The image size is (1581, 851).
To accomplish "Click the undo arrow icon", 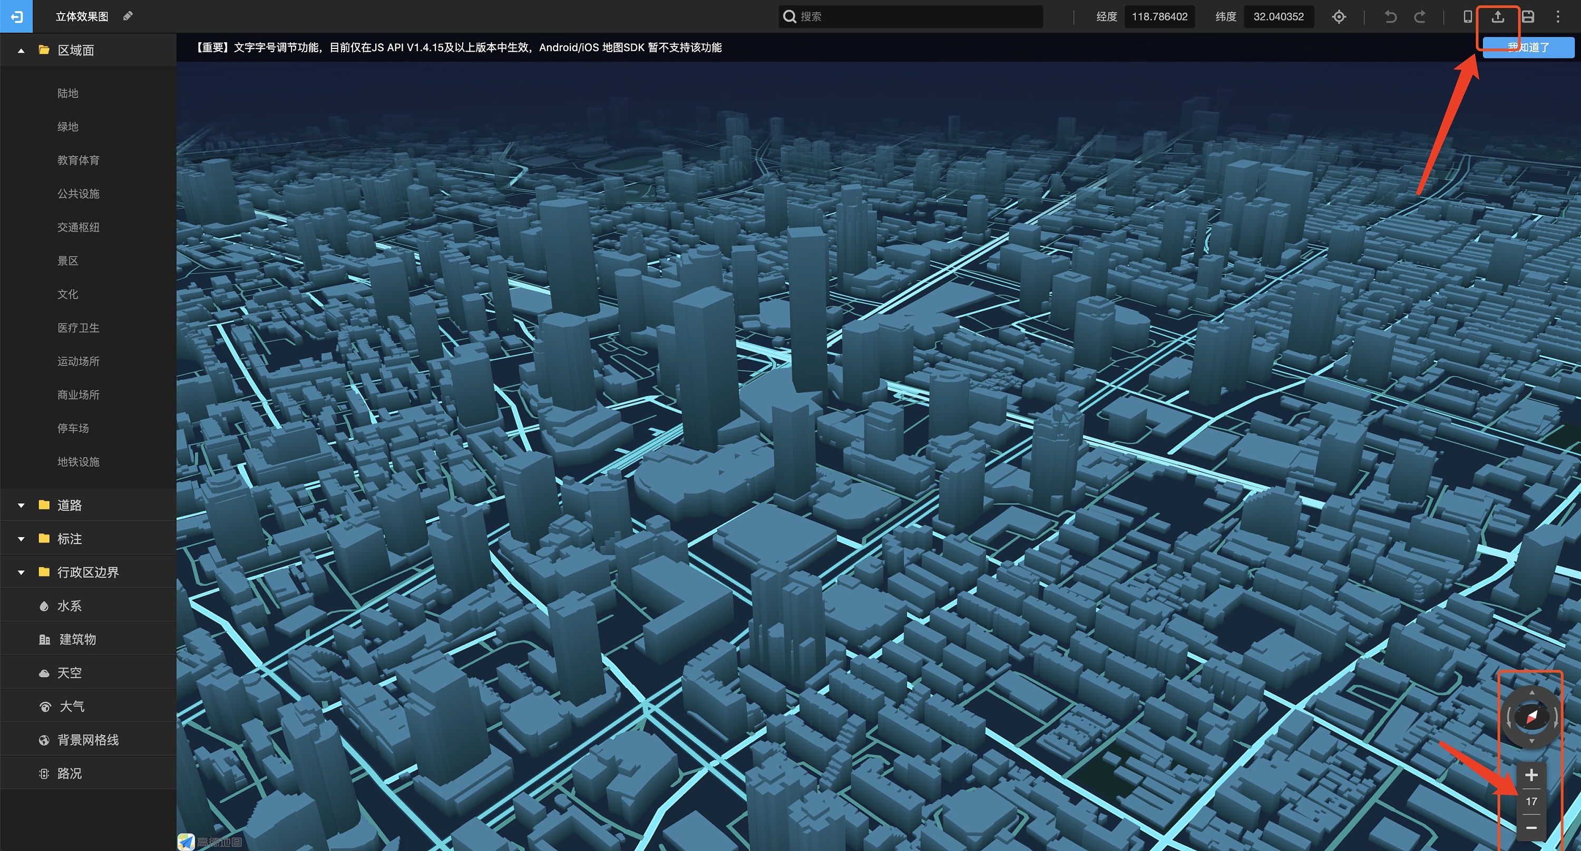I will pyautogui.click(x=1391, y=16).
